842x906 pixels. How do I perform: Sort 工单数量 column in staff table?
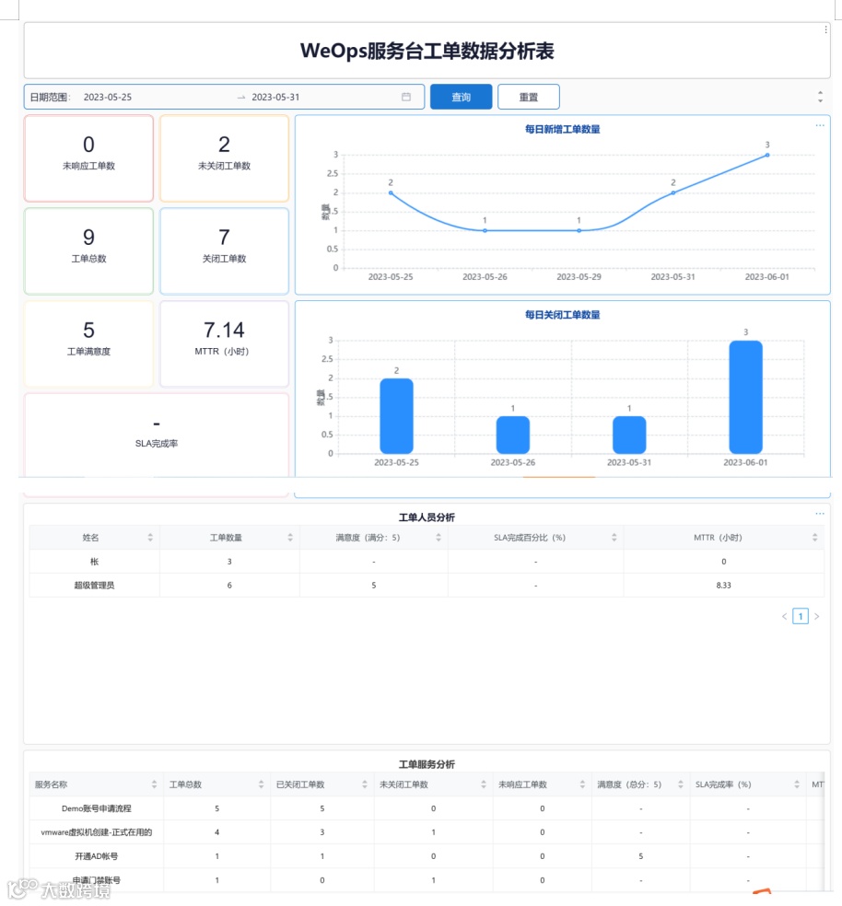tap(290, 538)
